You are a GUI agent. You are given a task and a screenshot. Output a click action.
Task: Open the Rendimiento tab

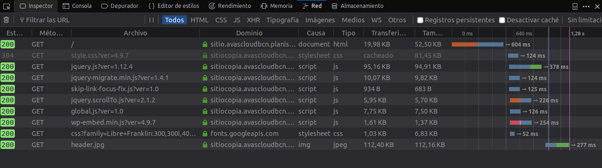(230, 6)
